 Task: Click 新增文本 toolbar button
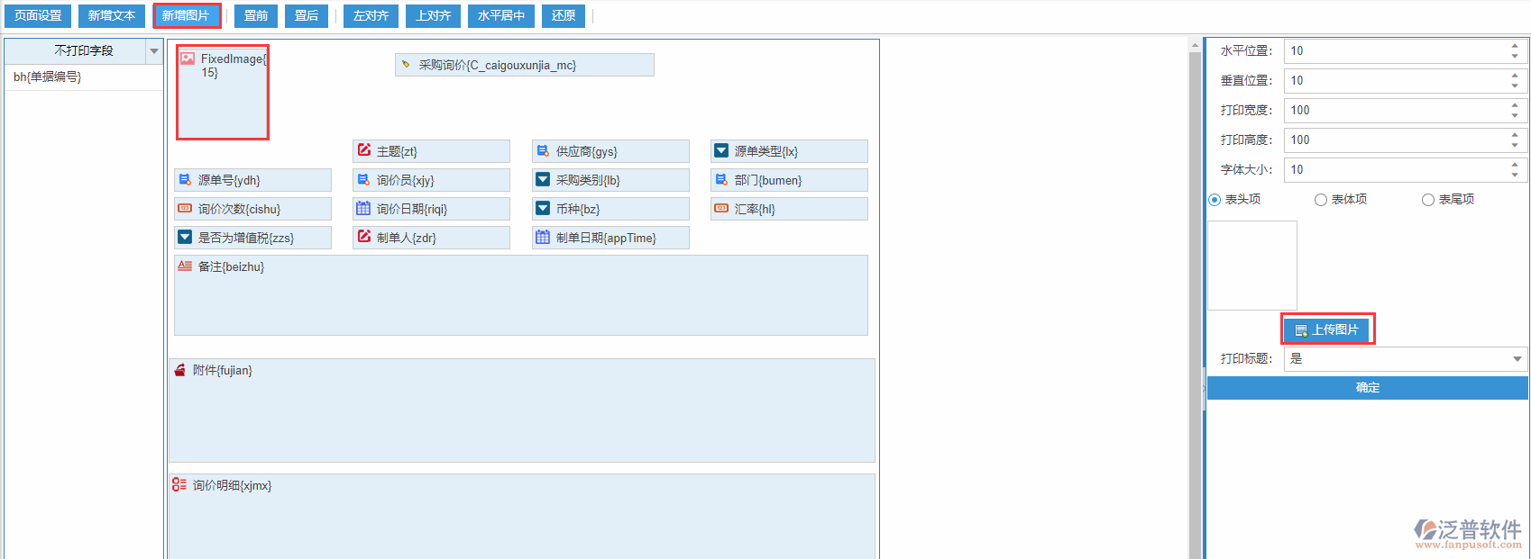click(x=112, y=16)
